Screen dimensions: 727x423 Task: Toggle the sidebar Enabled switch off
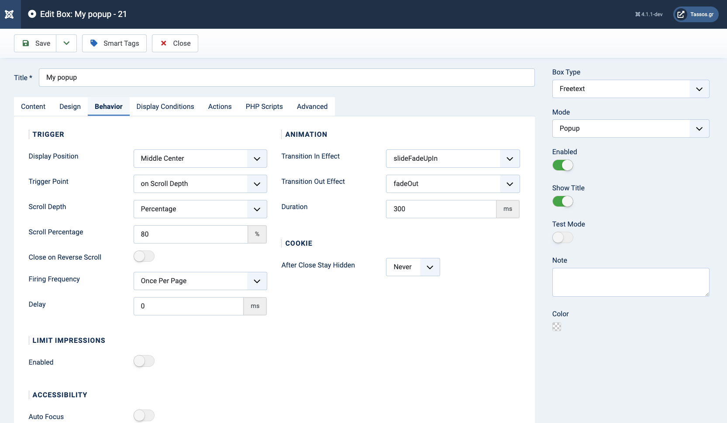pyautogui.click(x=563, y=165)
